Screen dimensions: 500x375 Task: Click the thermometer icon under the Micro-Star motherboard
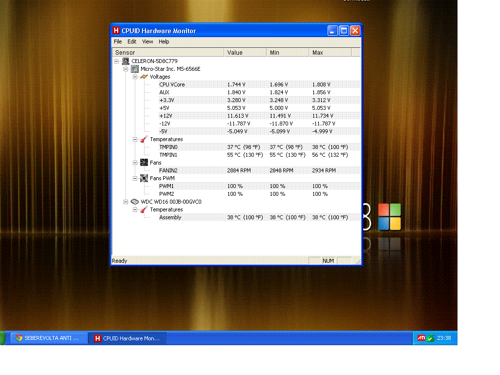pyautogui.click(x=144, y=139)
